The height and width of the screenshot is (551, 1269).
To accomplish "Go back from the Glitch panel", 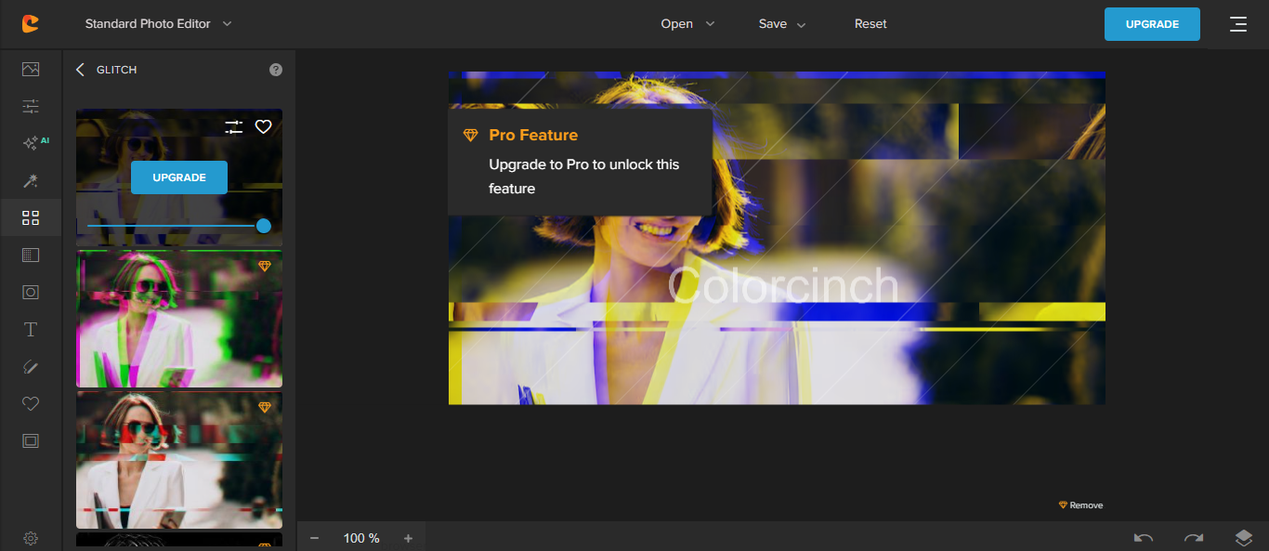I will pos(79,69).
